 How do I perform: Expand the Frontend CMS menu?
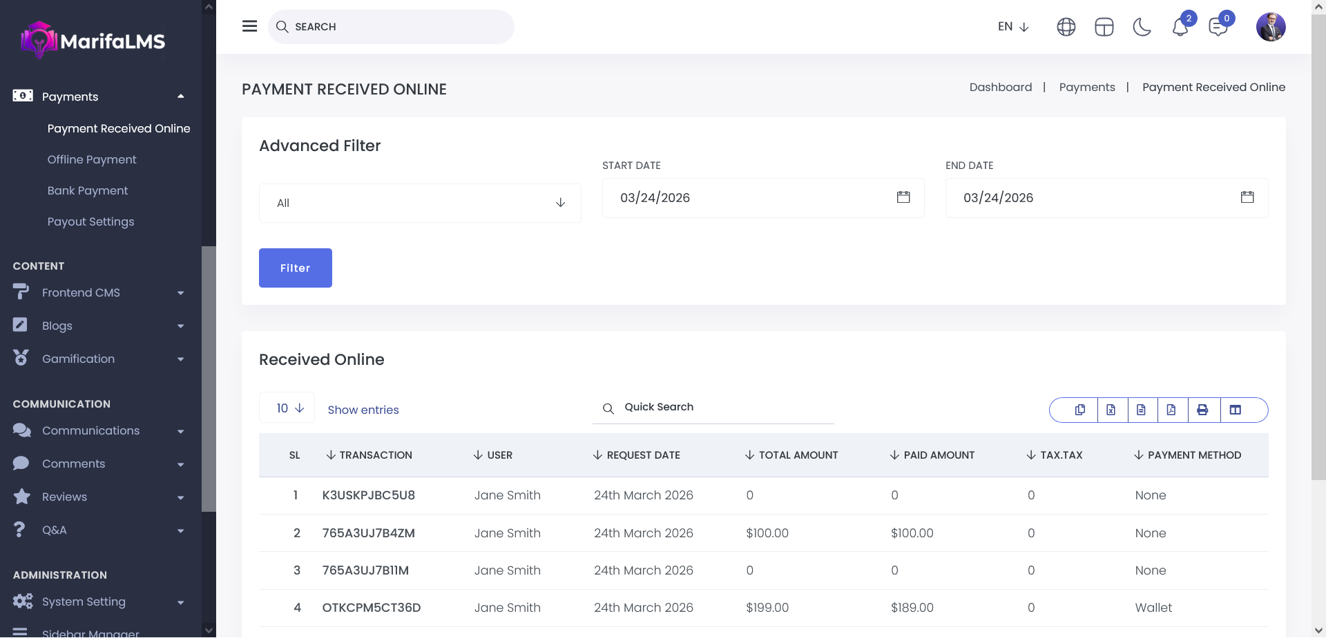pyautogui.click(x=100, y=292)
